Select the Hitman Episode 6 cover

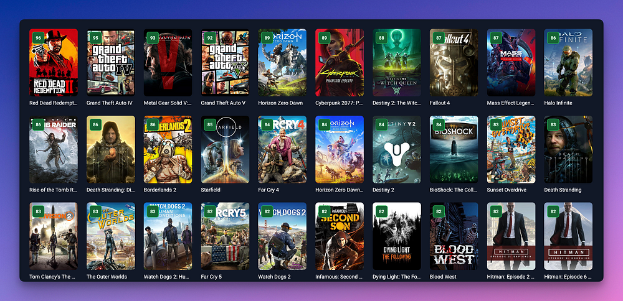pos(569,236)
